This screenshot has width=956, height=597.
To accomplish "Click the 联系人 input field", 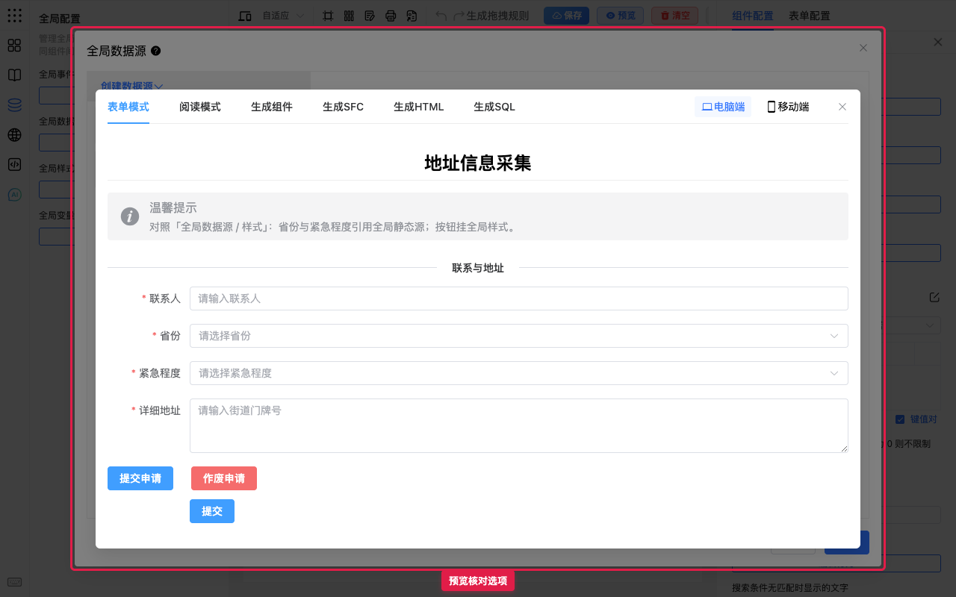I will coord(519,298).
